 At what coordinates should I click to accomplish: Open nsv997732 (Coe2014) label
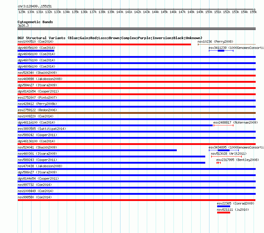(35, 185)
